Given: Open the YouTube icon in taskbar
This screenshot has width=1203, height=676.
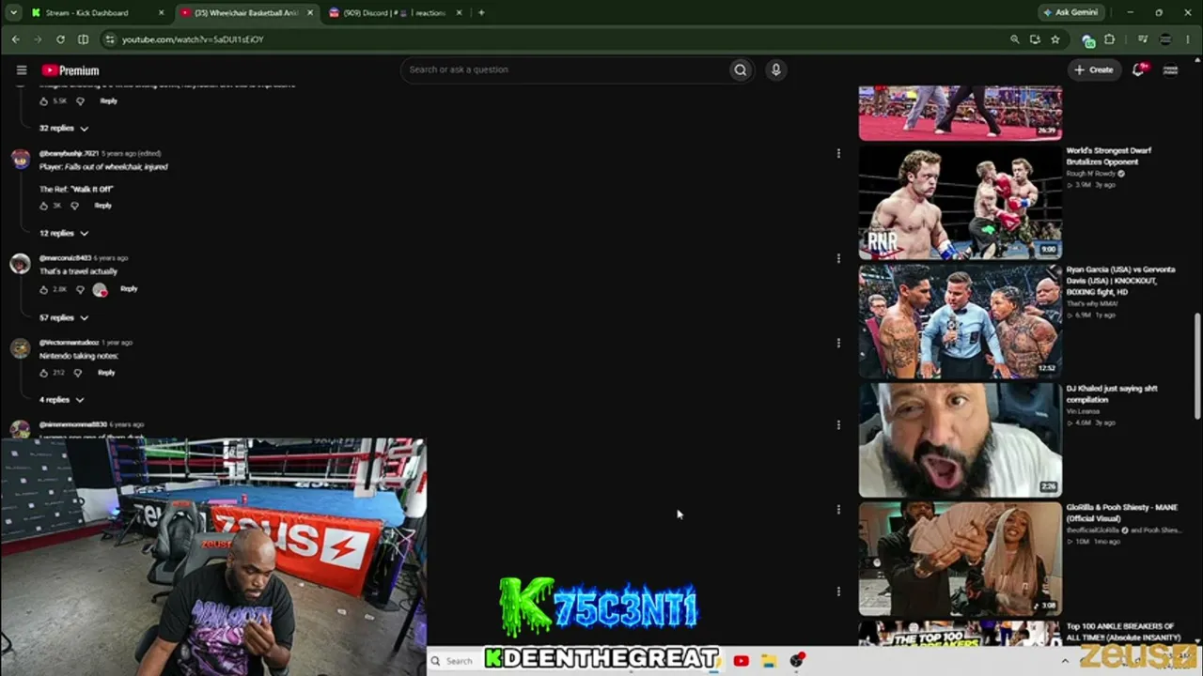Looking at the screenshot, I should 741,661.
